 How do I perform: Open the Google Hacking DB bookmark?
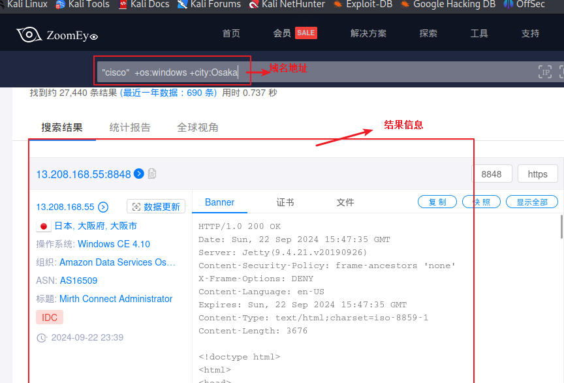tap(448, 5)
